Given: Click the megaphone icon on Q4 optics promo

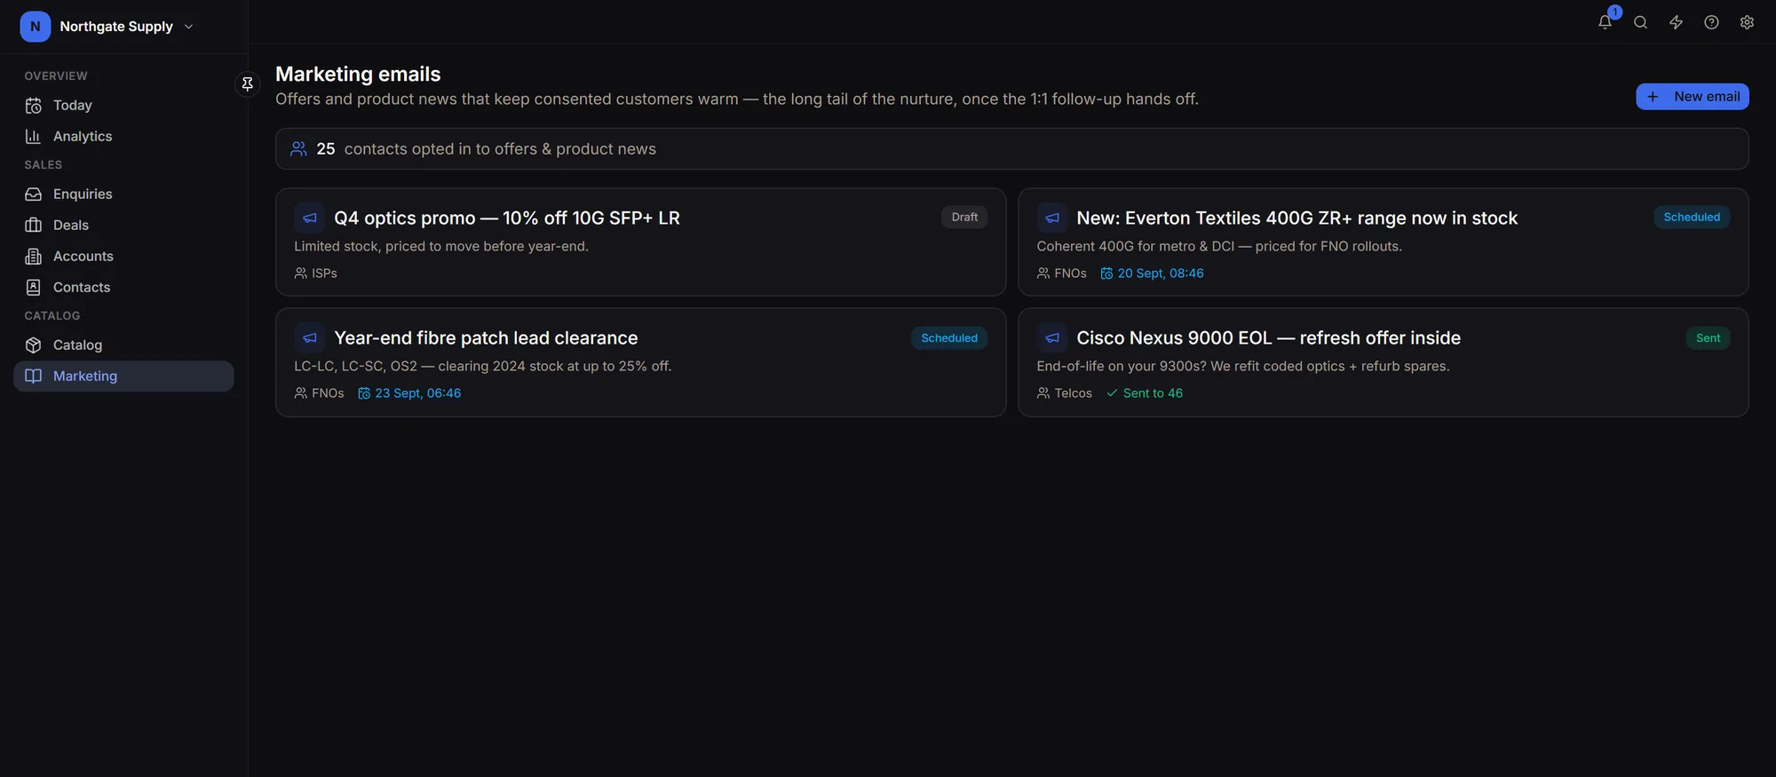Looking at the screenshot, I should tap(309, 218).
